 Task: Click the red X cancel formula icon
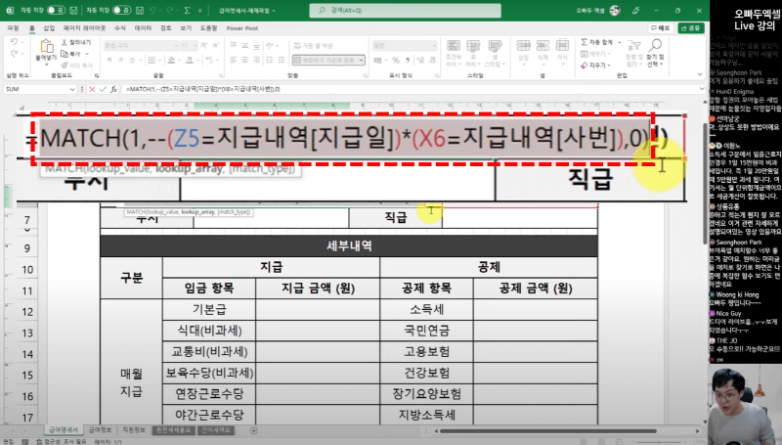[92, 89]
